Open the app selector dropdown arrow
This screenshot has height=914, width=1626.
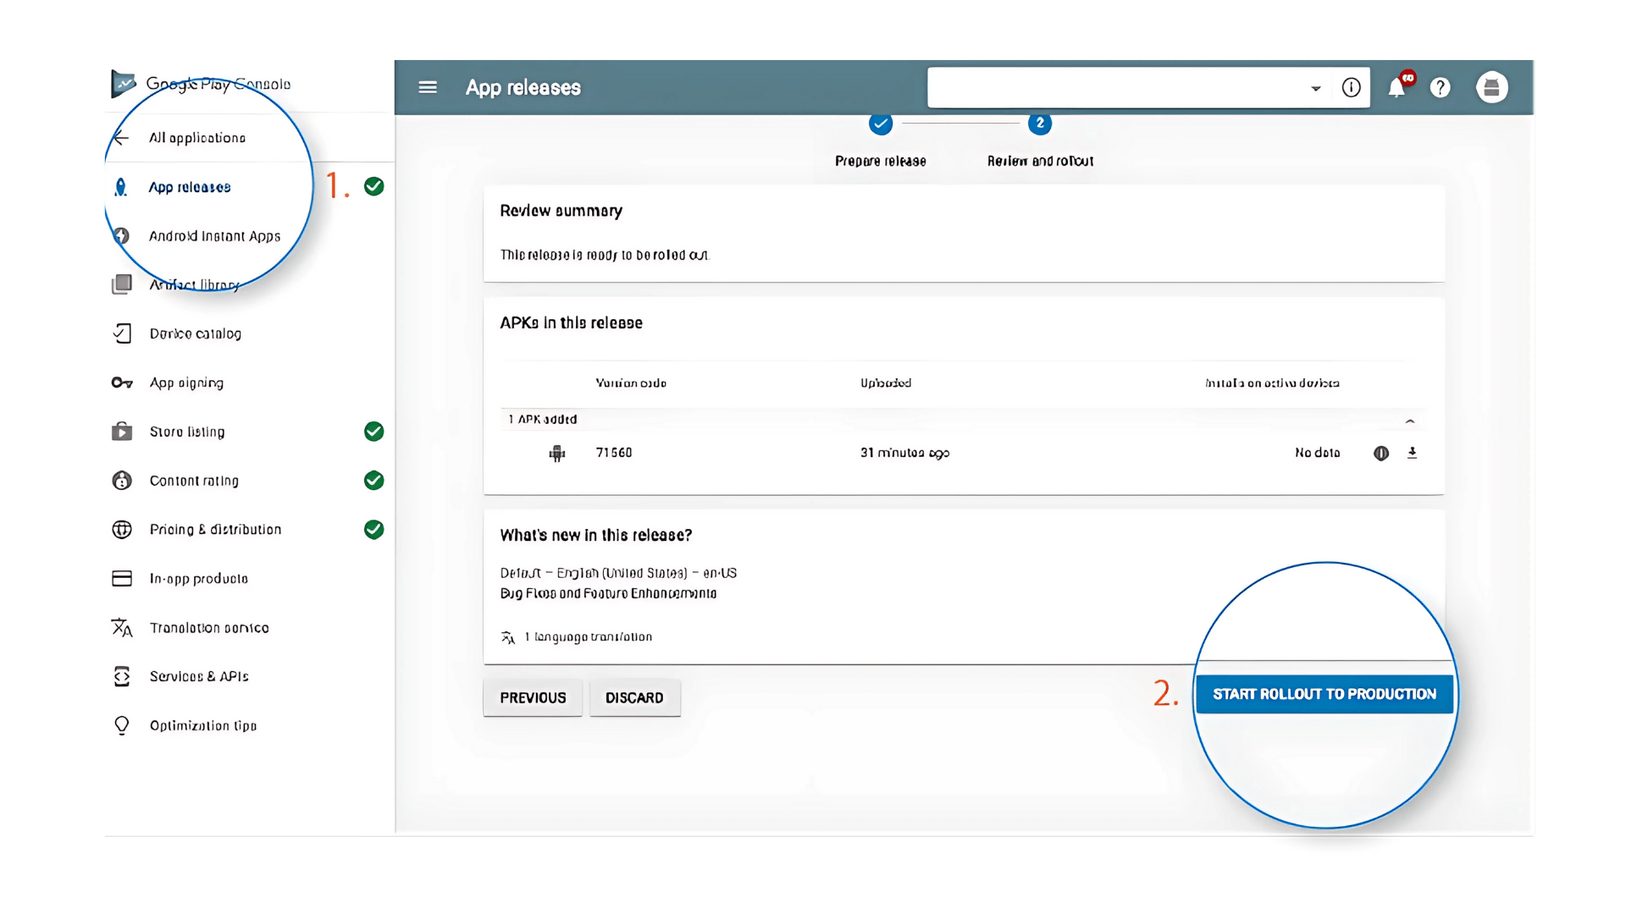pyautogui.click(x=1315, y=88)
